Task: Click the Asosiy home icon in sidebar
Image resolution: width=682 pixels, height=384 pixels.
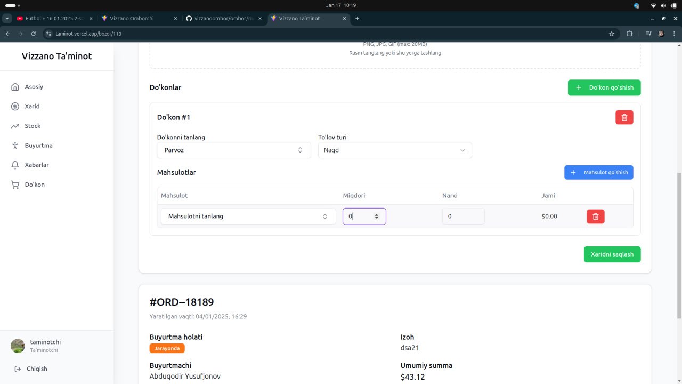Action: (x=15, y=87)
